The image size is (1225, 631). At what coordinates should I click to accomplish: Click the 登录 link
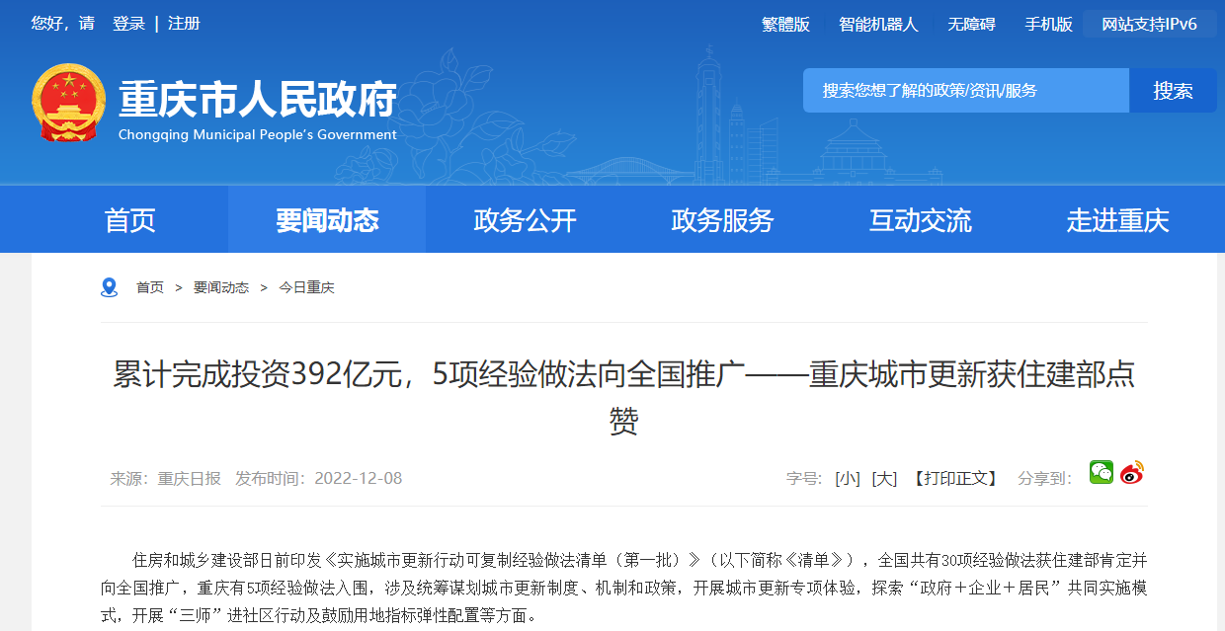coord(128,24)
